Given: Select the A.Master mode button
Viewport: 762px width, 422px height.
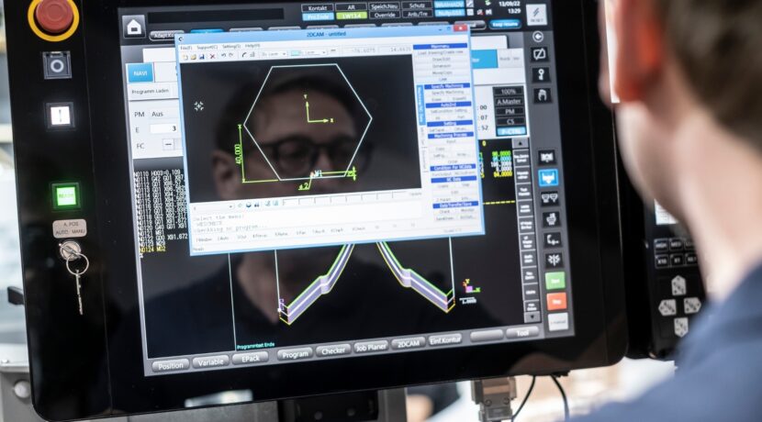Looking at the screenshot, I should [509, 102].
